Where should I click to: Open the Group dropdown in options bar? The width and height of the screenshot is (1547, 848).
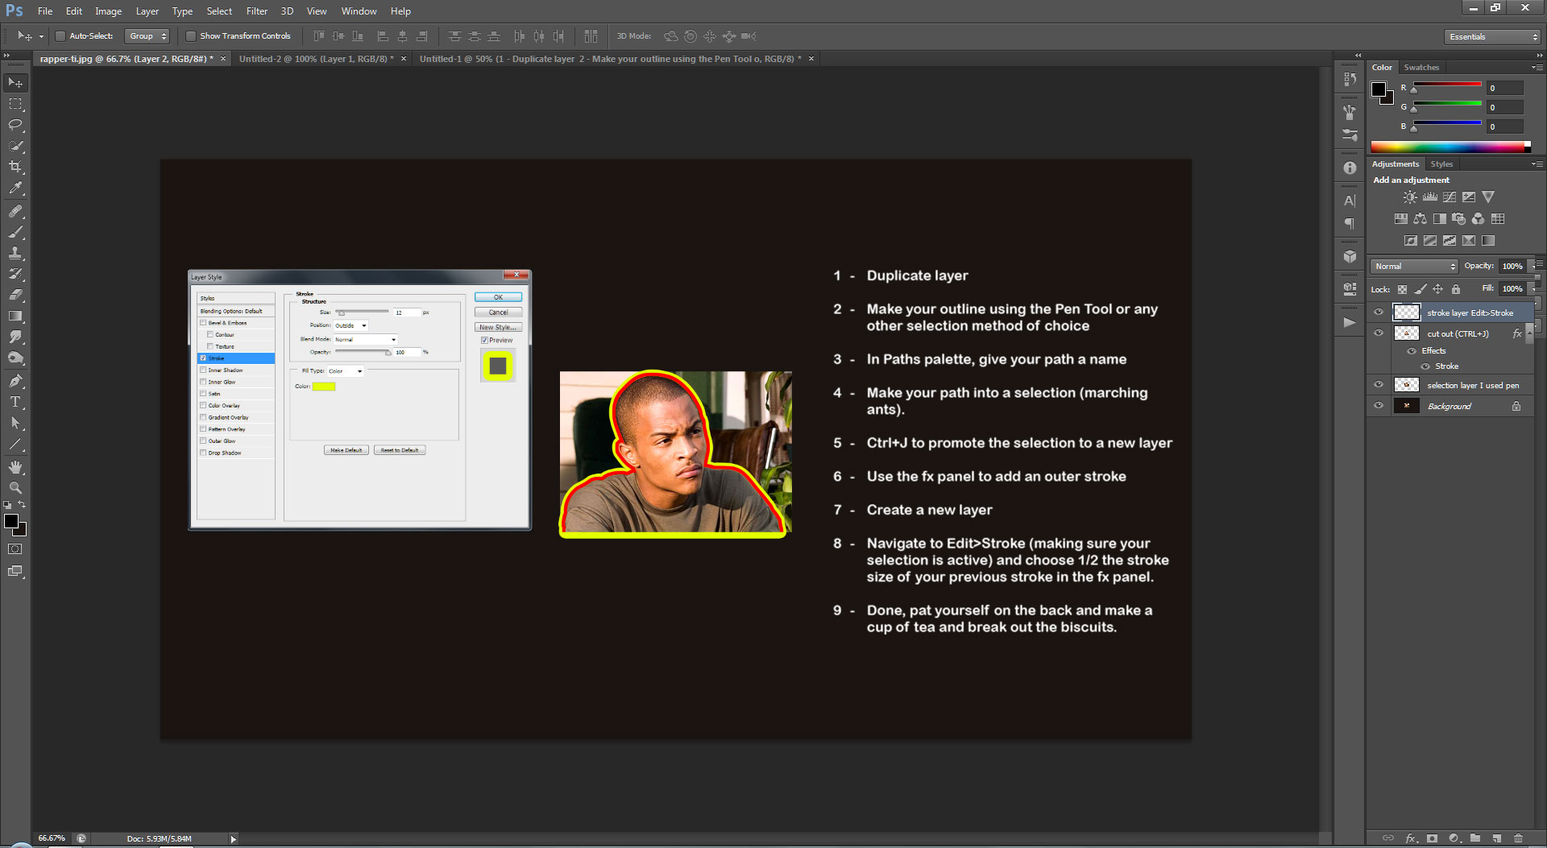point(148,36)
